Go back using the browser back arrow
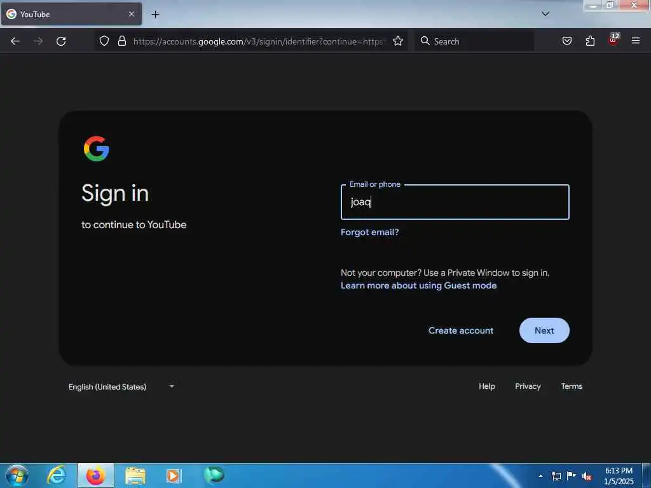Image resolution: width=651 pixels, height=488 pixels. point(15,41)
